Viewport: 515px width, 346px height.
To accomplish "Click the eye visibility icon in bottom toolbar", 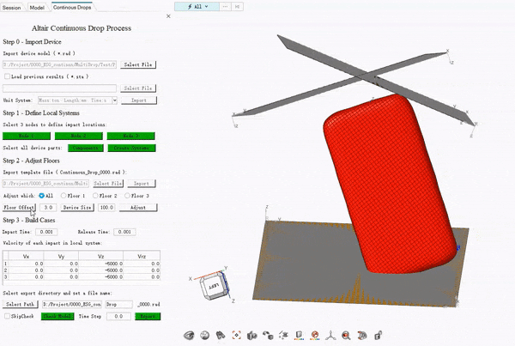I will tap(189, 336).
